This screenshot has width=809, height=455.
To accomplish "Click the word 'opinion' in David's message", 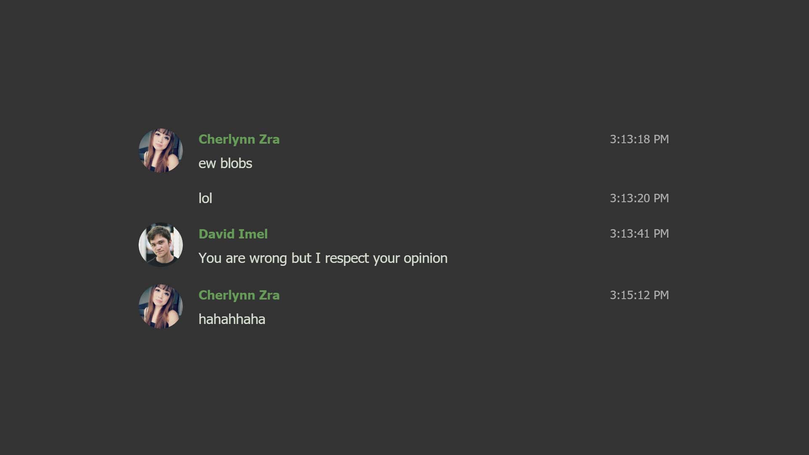I will point(425,258).
